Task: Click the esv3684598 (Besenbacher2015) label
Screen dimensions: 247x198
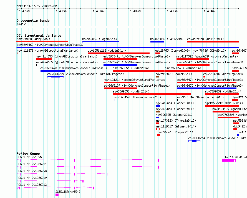Action: pos(138,97)
